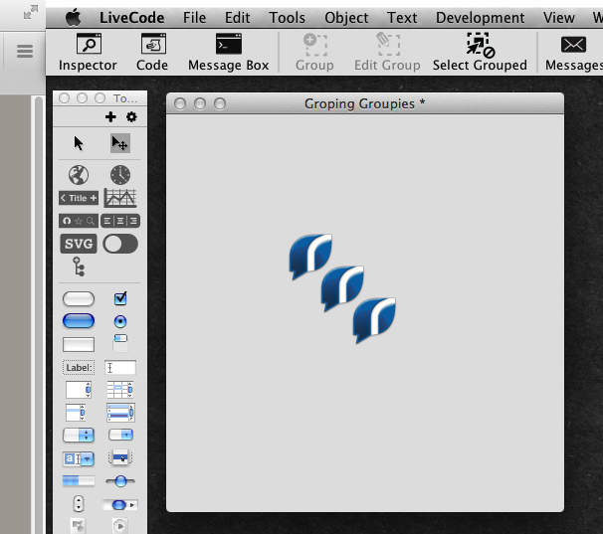Select the rectangle button control
The width and height of the screenshot is (603, 534).
[x=79, y=344]
